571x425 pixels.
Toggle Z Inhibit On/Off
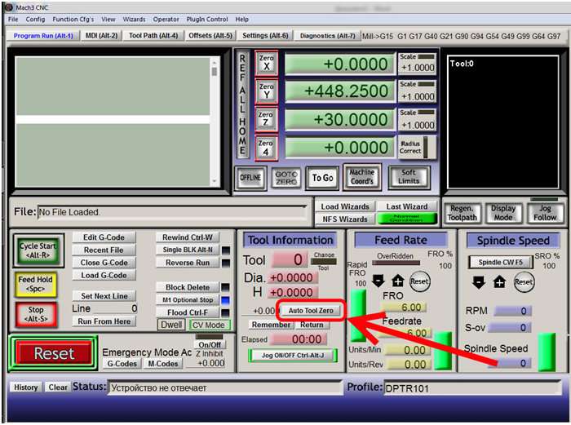point(210,344)
